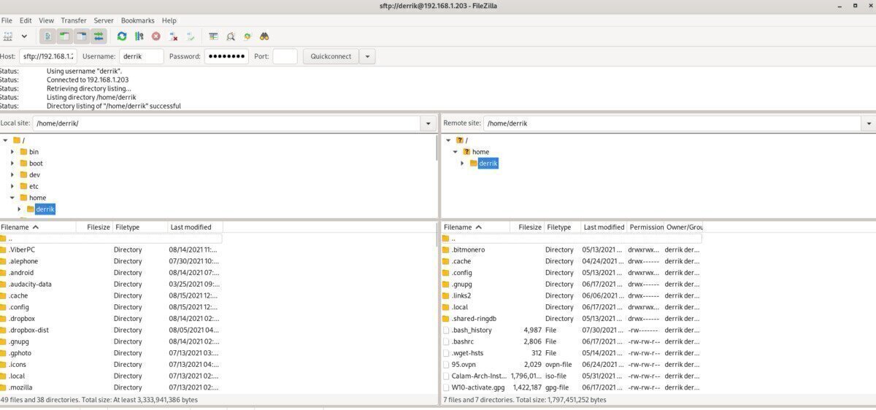
Task: Disconnect from the current server
Action: click(x=174, y=36)
